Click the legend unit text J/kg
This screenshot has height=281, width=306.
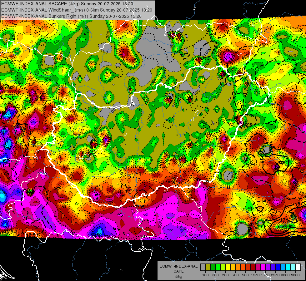(x=178, y=276)
